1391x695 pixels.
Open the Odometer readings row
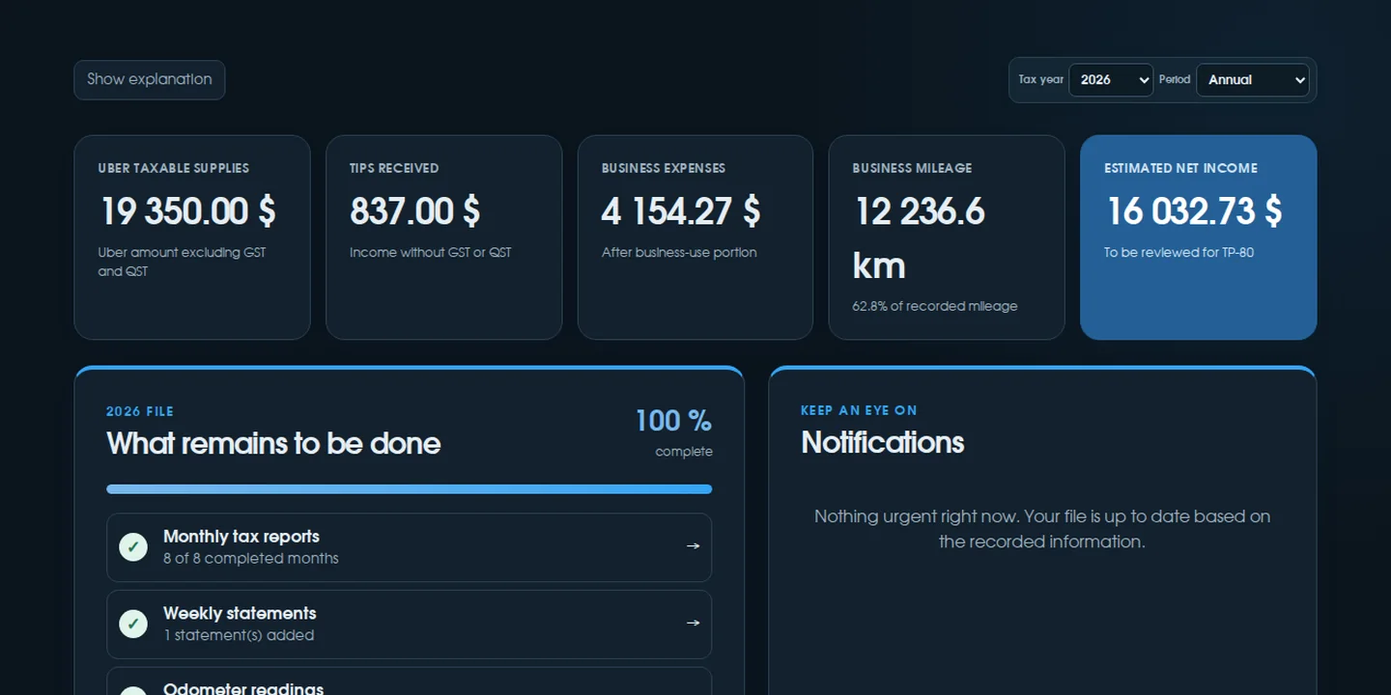410,681
